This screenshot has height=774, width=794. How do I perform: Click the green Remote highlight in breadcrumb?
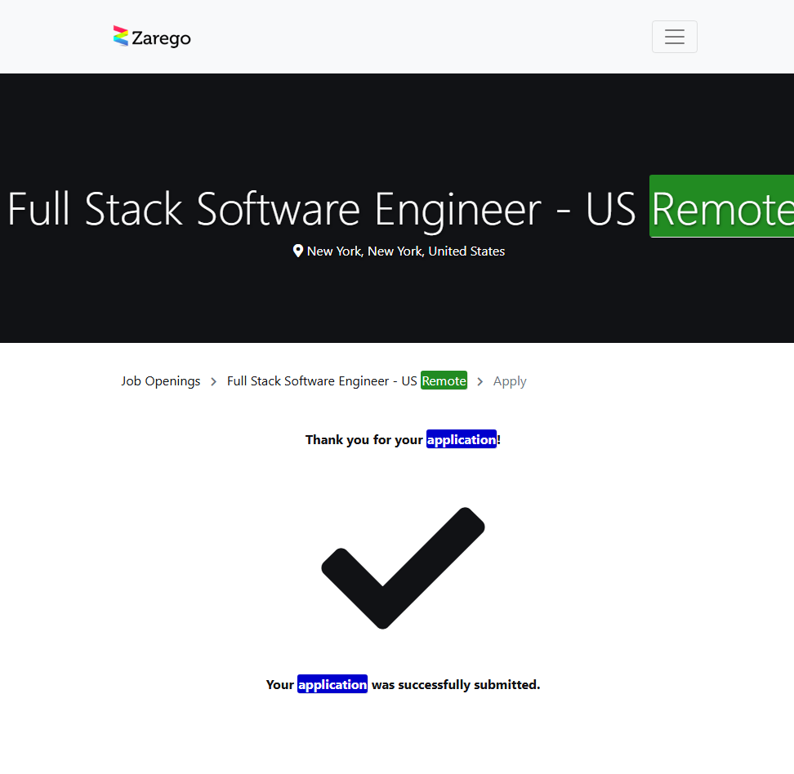click(444, 381)
